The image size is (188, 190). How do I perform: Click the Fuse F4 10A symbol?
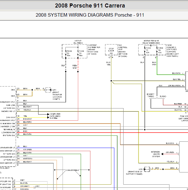[x=157, y=50]
